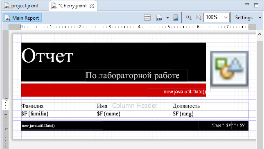Expand the compile options dropdown arrow
Viewport: 264px width, 149px height.
[x=167, y=18]
